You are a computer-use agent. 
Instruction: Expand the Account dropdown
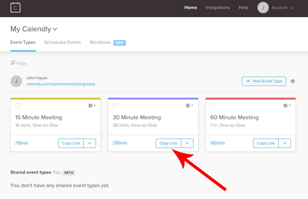282,8
